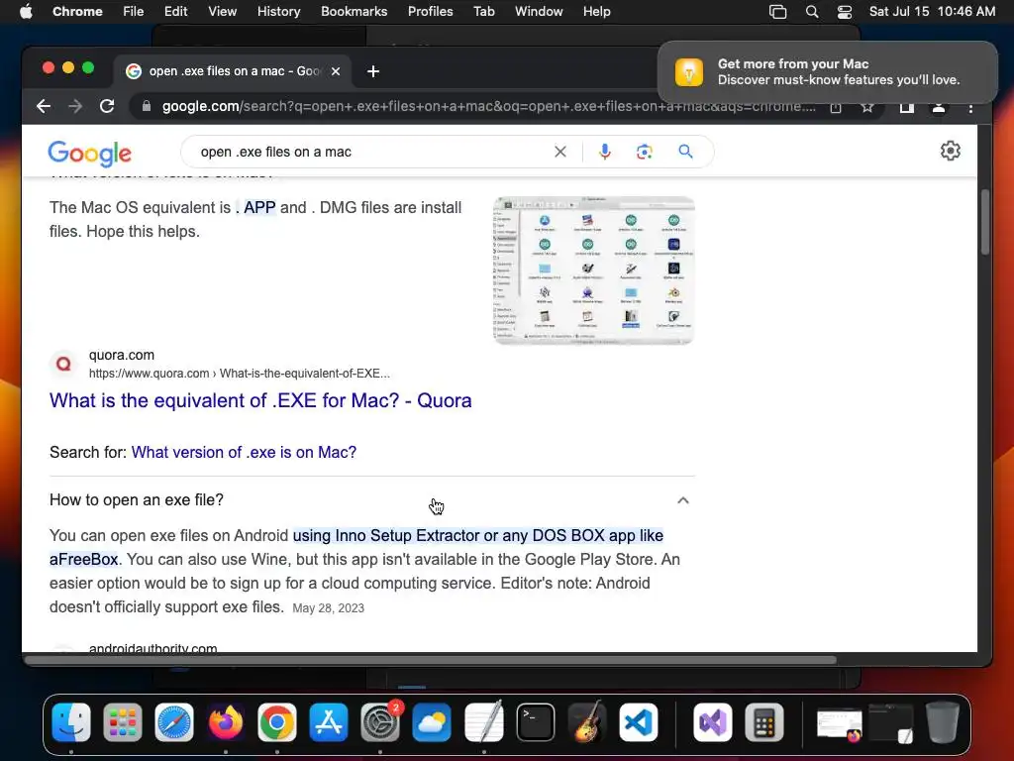This screenshot has width=1014, height=761.
Task: Close the 'open .exe files on a mac' tab
Action: coord(336,71)
